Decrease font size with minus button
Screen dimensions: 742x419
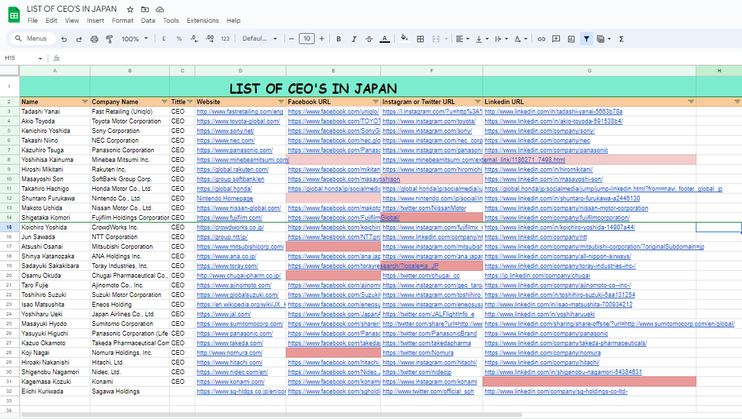(x=291, y=39)
